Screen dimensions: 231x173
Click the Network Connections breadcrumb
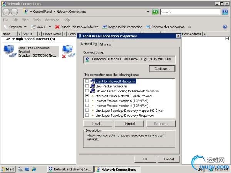[x=71, y=12]
